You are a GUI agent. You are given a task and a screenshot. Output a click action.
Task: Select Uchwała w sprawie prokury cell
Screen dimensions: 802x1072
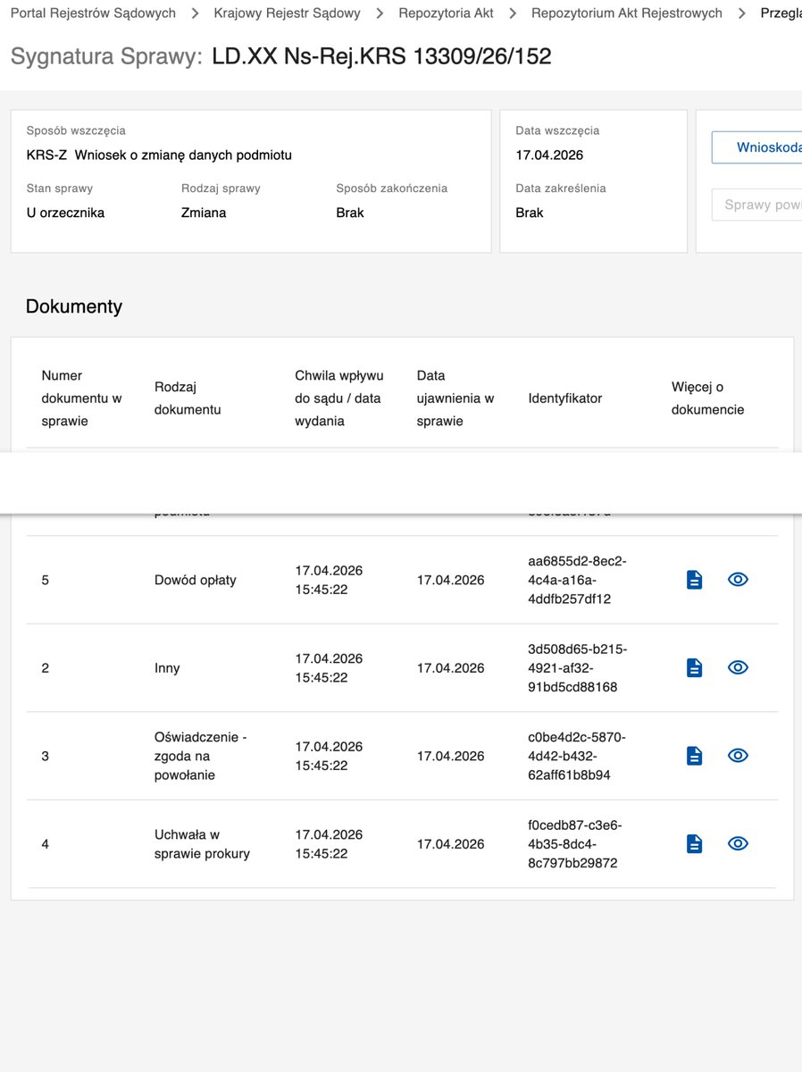tap(202, 844)
